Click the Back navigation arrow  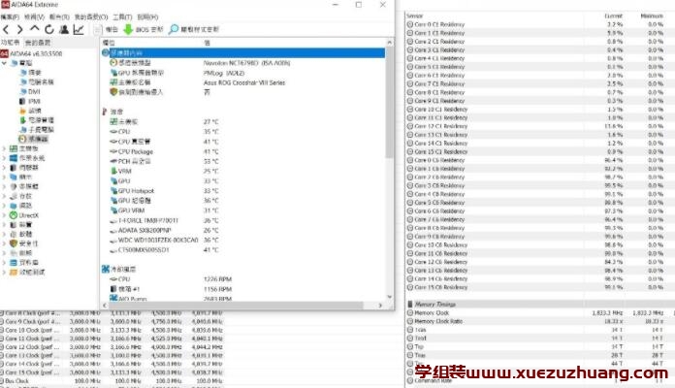pyautogui.click(x=6, y=30)
